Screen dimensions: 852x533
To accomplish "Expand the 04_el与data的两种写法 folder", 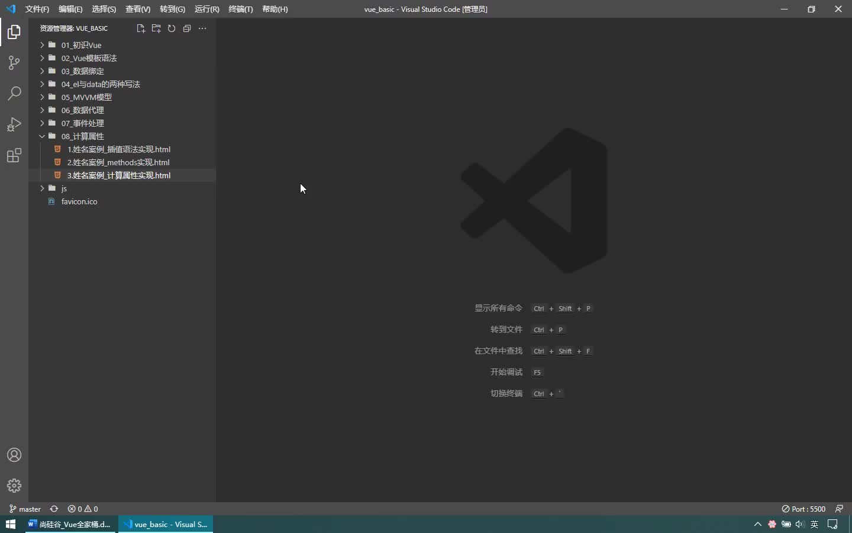I will tap(122, 84).
